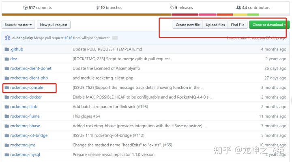Click commit message '[ISSUE 111] rocketmq-iot-bridge (#112)'
The height and width of the screenshot is (162, 292).
click(x=108, y=135)
